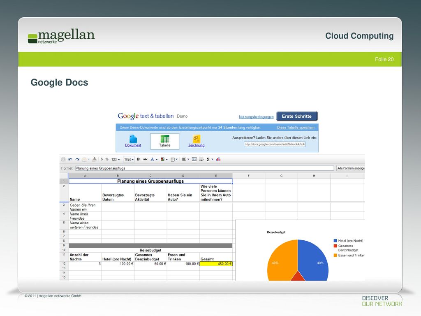Open the cell background color picker
This screenshot has height=316, width=421.
tap(164, 159)
